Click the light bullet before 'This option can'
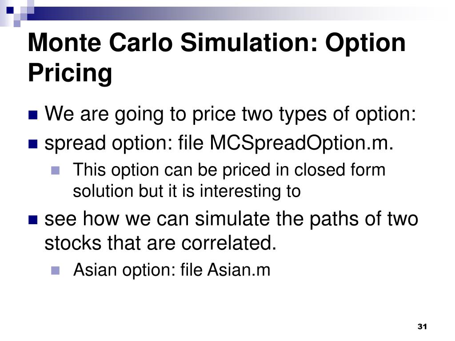The image size is (455, 341). click(x=55, y=170)
